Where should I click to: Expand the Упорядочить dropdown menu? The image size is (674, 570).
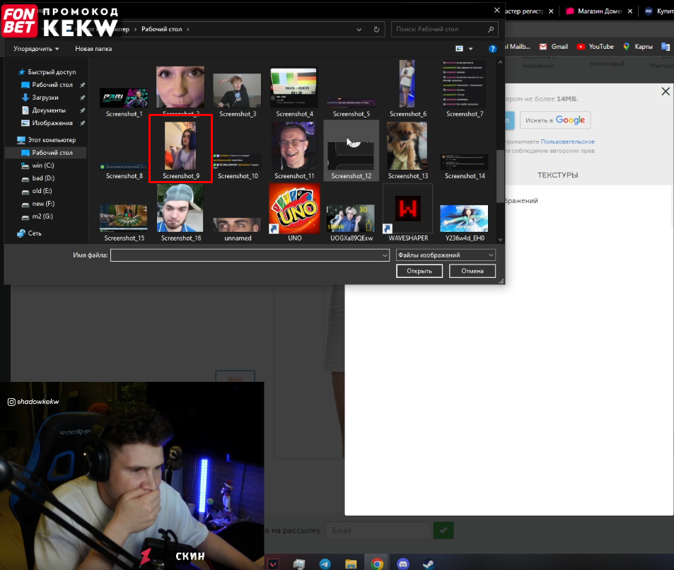(36, 49)
